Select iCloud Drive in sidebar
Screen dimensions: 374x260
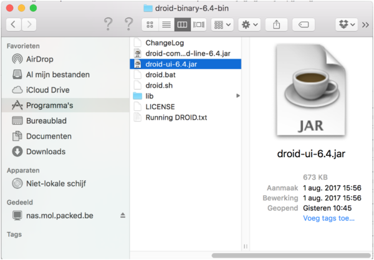coord(47,90)
